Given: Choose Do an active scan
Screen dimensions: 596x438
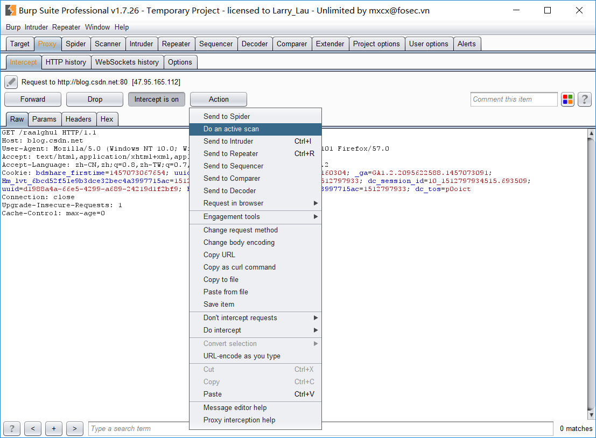Looking at the screenshot, I should click(x=255, y=129).
